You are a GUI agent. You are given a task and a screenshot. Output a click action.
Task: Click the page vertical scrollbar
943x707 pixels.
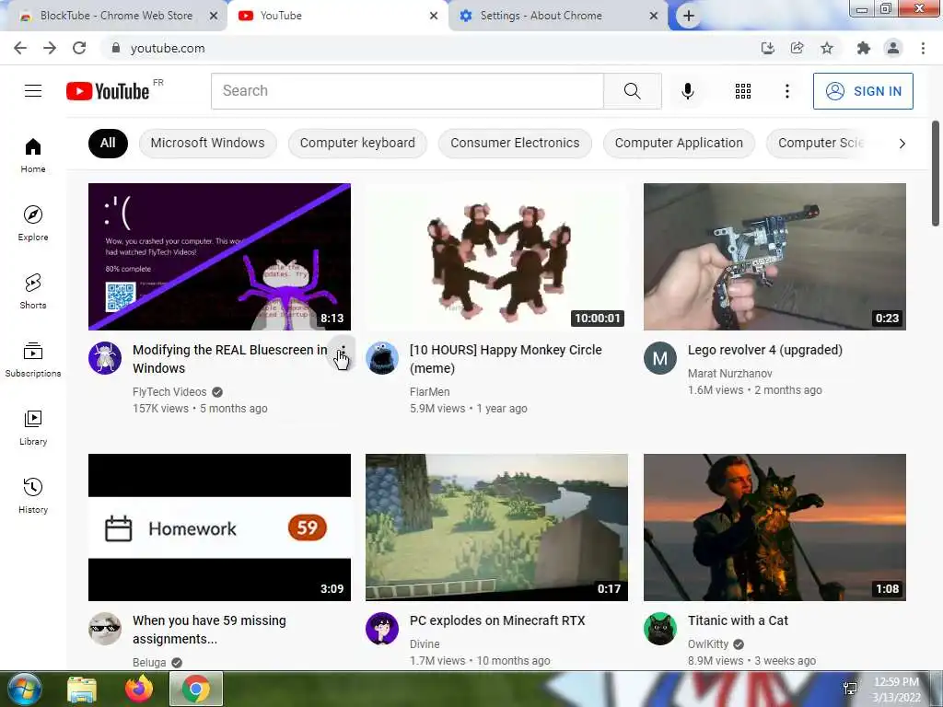tap(936, 174)
